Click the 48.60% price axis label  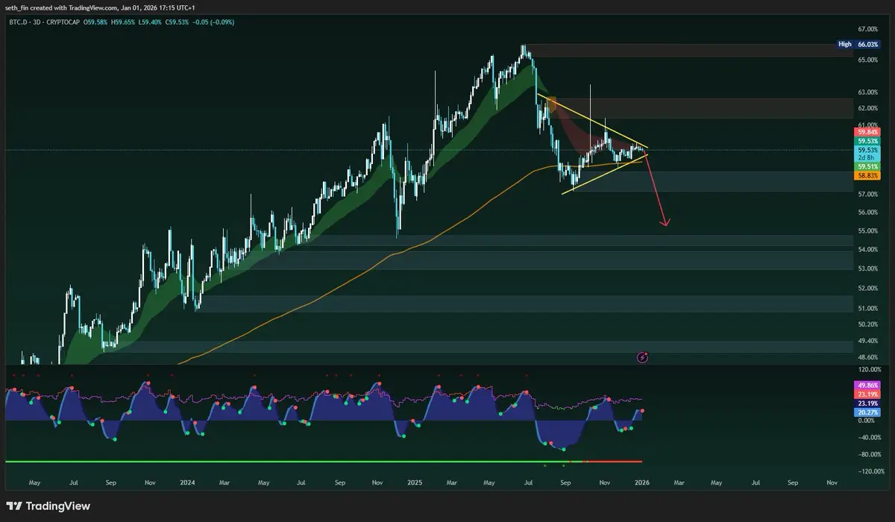pos(867,357)
